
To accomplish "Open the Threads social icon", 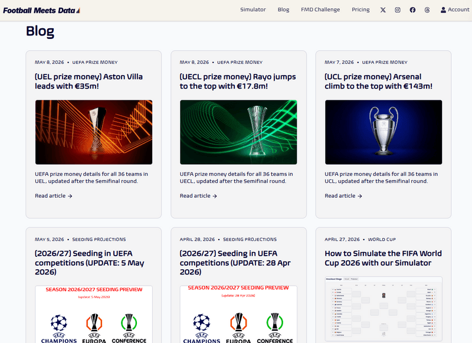I will [x=427, y=10].
